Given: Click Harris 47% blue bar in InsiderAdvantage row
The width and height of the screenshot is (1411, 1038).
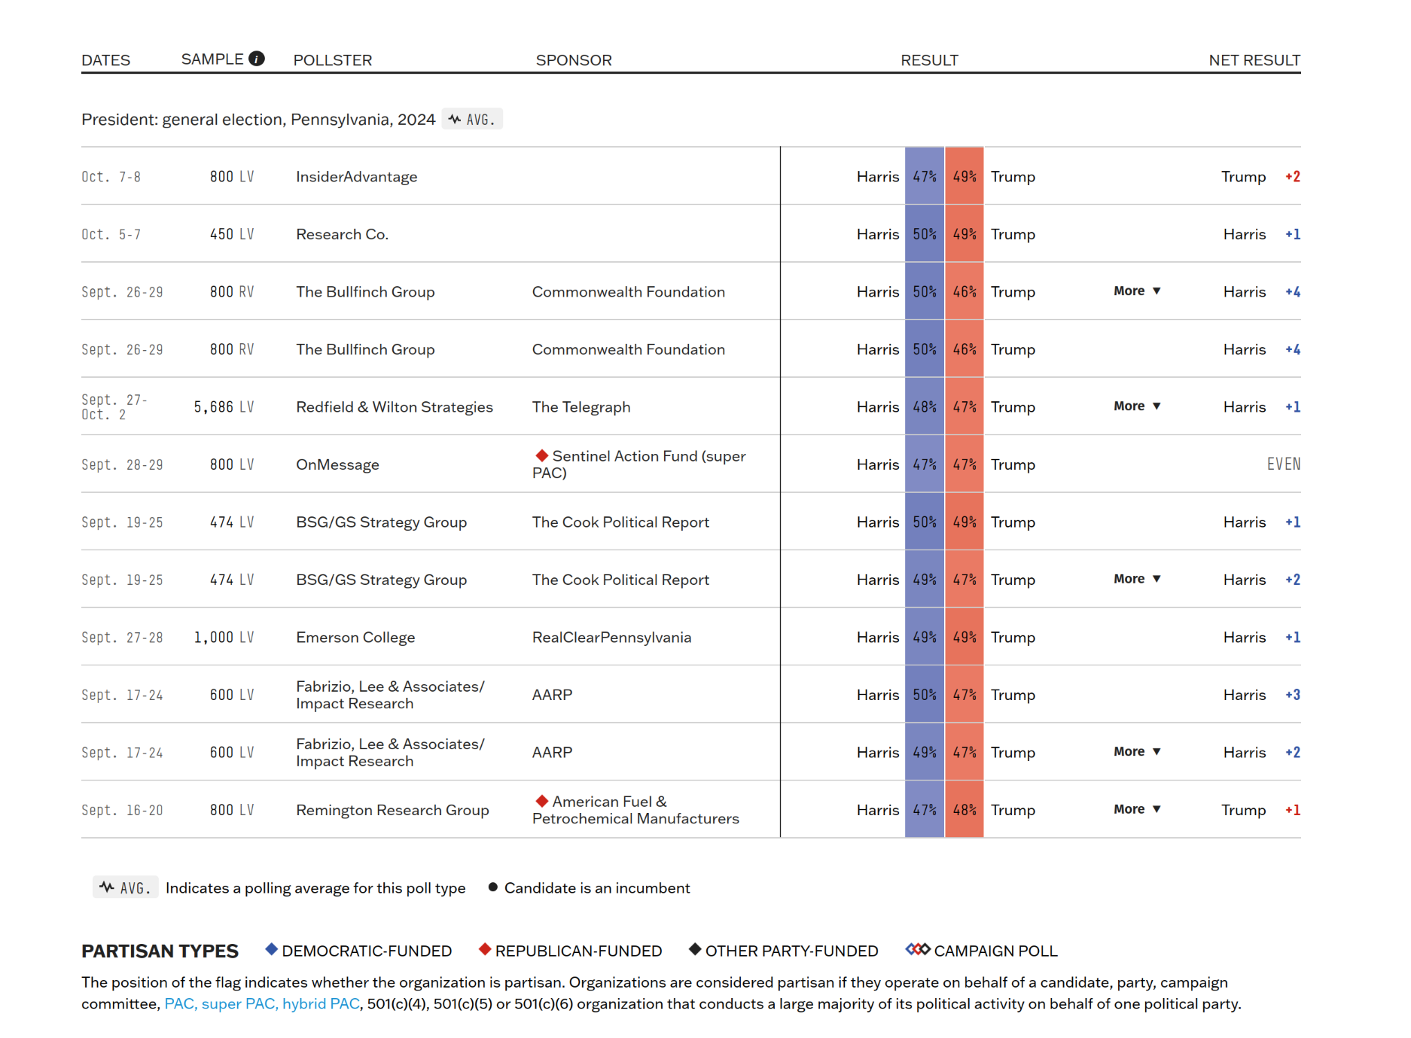Looking at the screenshot, I should 925,176.
